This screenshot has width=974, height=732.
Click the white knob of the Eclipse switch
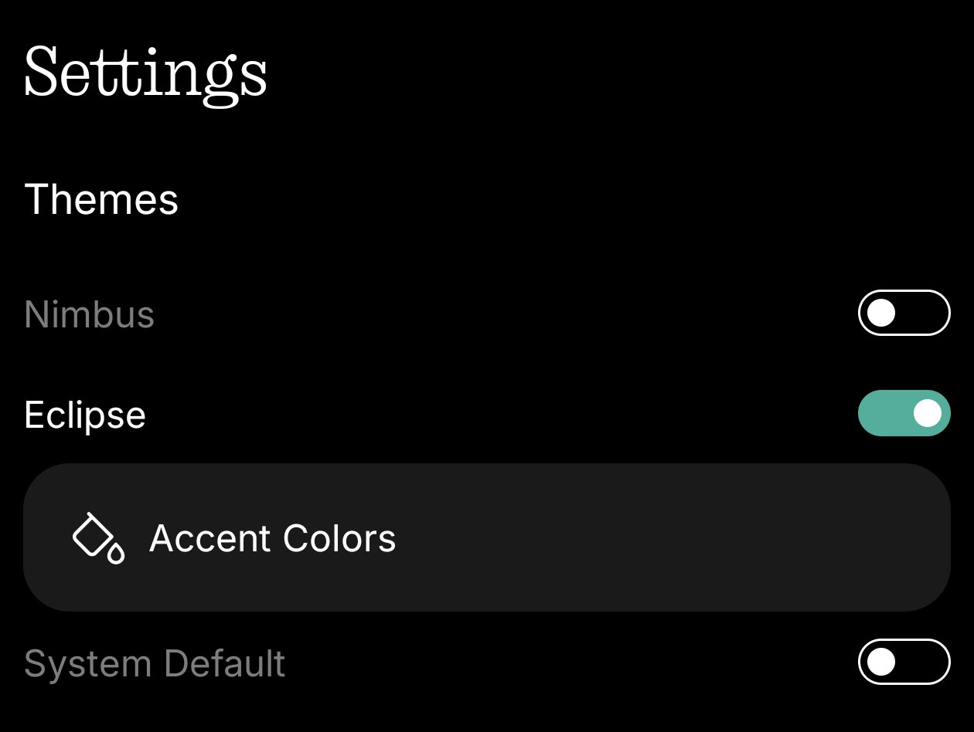[x=928, y=413]
